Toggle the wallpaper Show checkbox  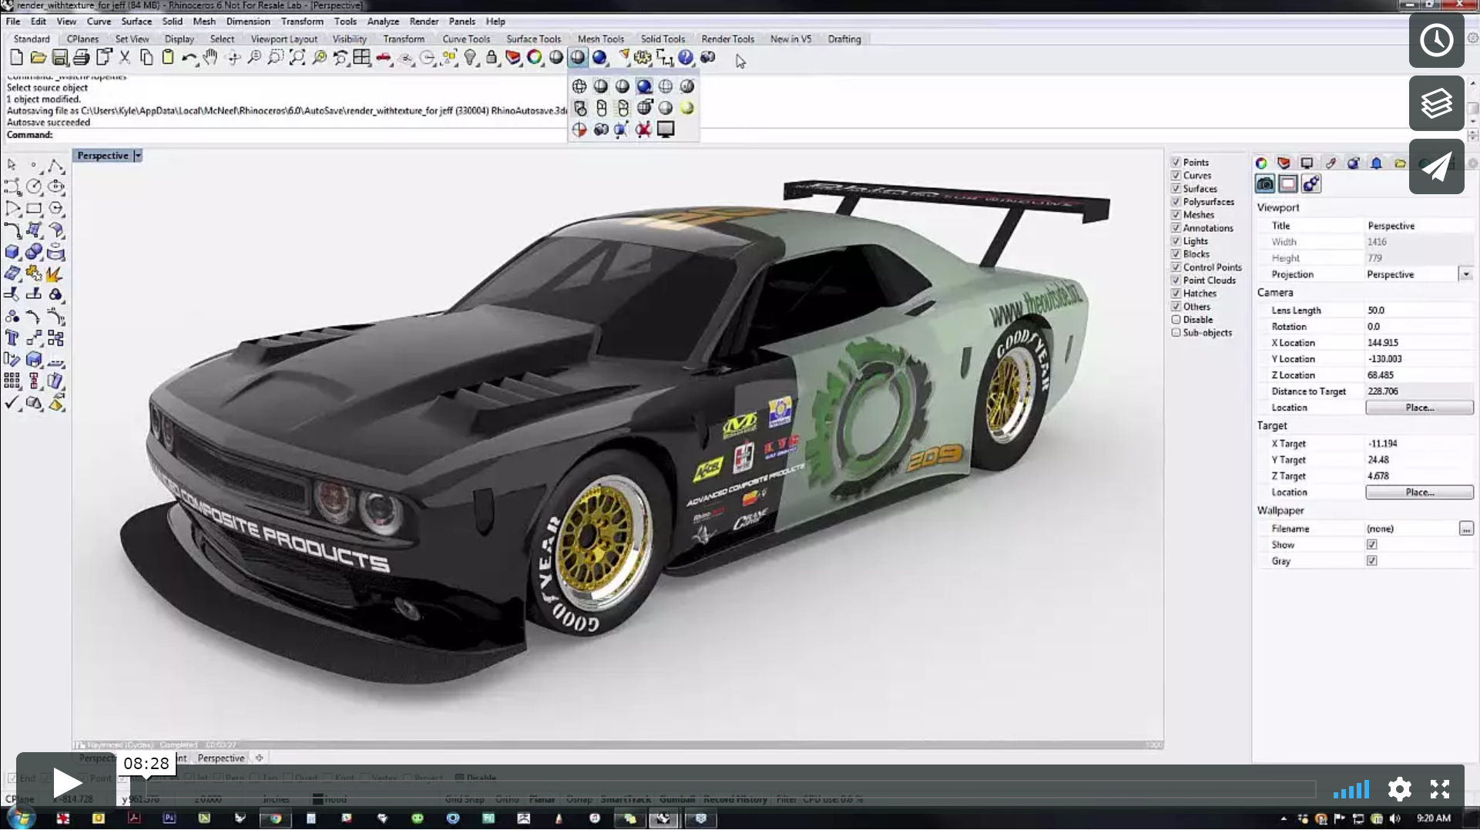[1372, 545]
